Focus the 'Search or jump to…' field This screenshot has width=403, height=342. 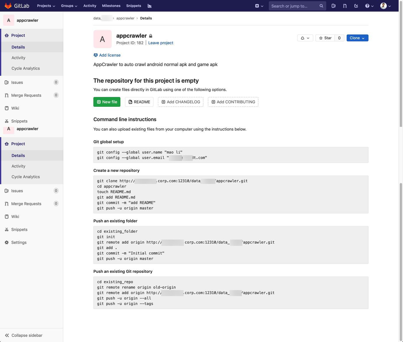(298, 6)
